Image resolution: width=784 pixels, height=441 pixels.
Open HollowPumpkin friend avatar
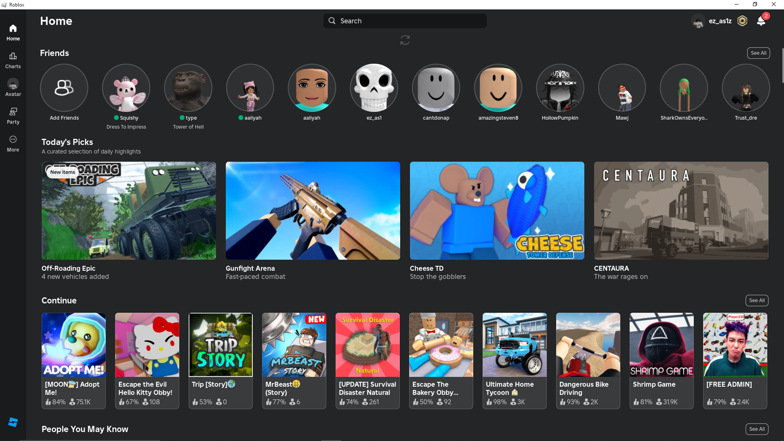(x=560, y=88)
